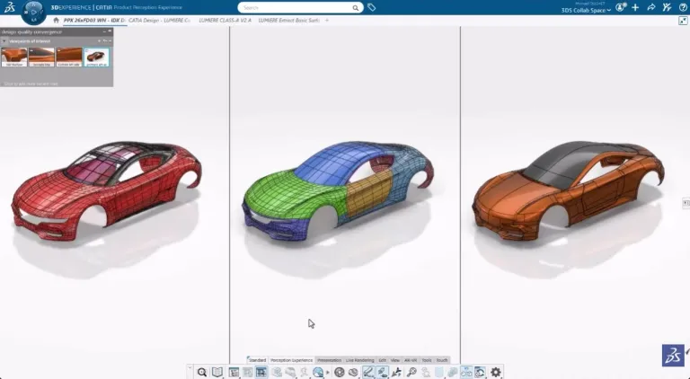The image size is (690, 379).
Task: Click the highlighted multi-view layout icon
Action: 261,372
